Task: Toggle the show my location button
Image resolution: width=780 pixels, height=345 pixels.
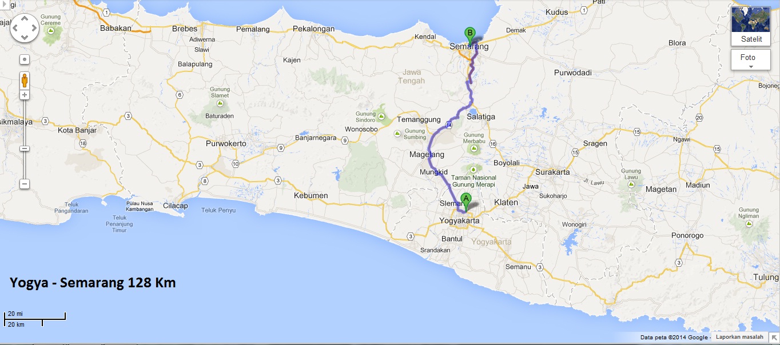Action: (x=25, y=59)
